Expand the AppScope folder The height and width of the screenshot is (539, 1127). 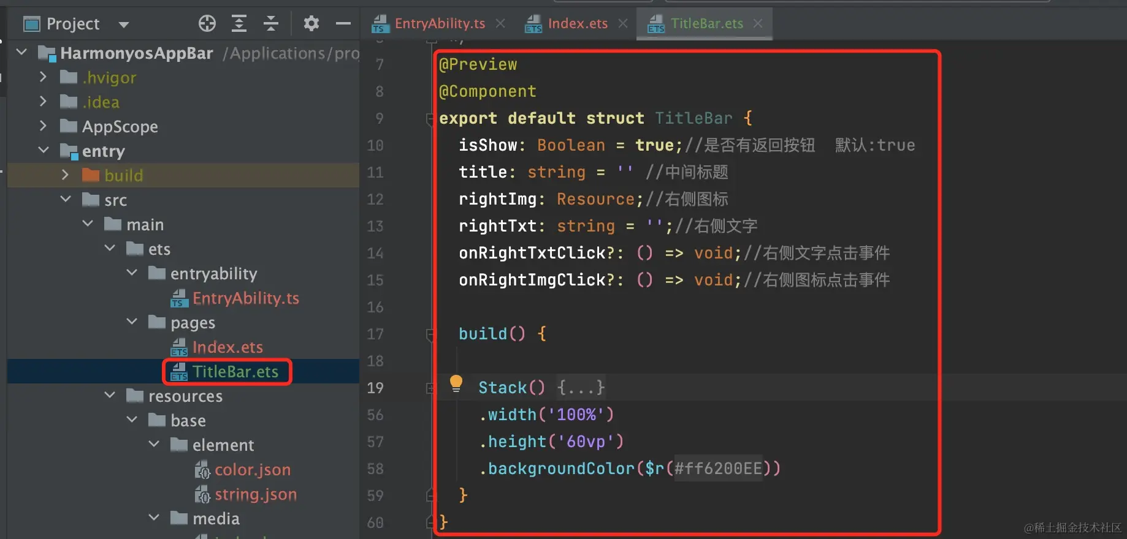click(43, 126)
